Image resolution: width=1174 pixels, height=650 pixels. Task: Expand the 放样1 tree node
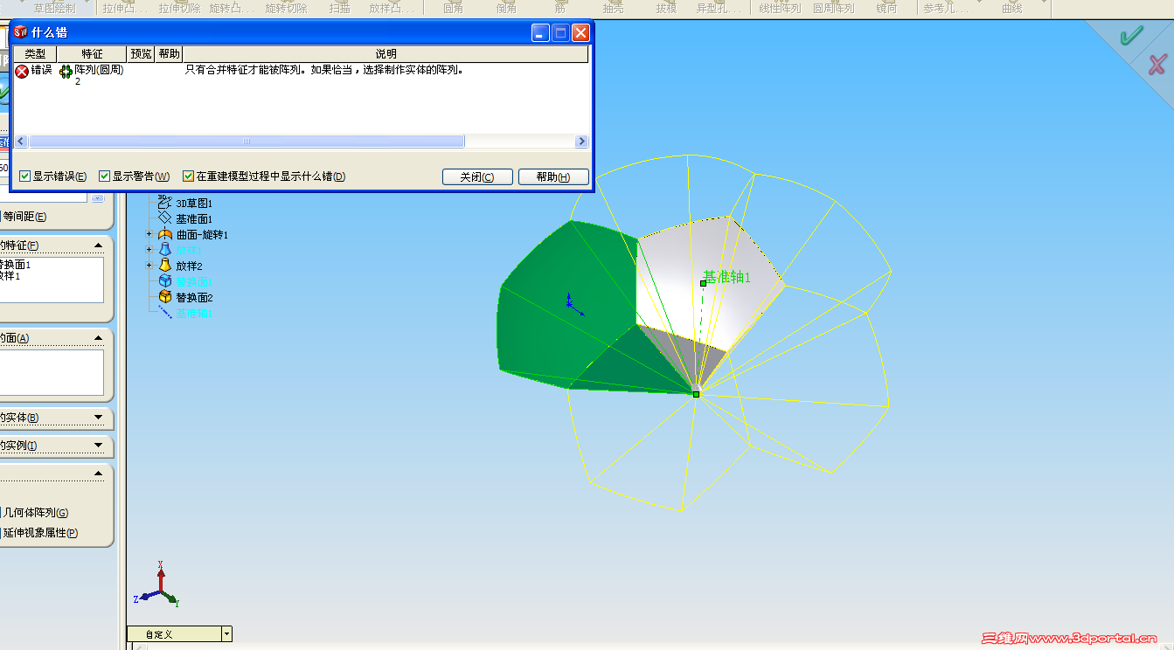pos(149,250)
